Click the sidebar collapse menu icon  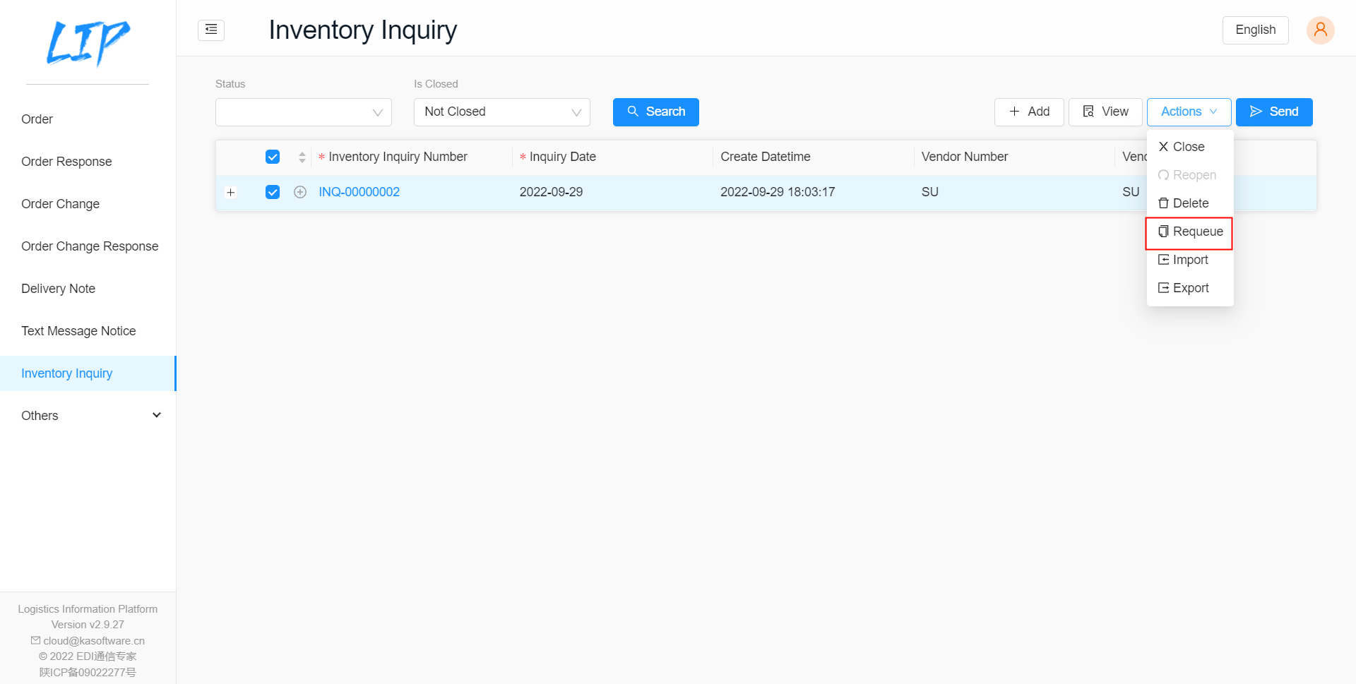[x=210, y=30]
